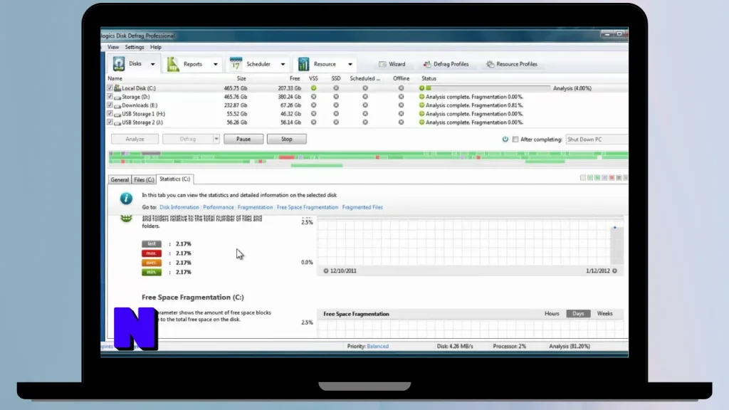Sort the disk list by Size column
729x410 pixels.
click(x=241, y=78)
